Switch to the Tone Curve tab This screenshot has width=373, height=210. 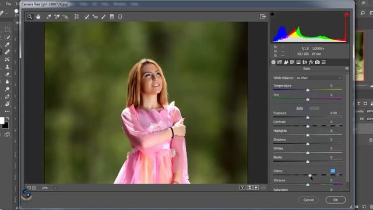click(280, 62)
